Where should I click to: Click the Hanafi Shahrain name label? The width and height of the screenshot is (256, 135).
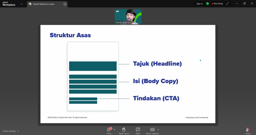123,22
